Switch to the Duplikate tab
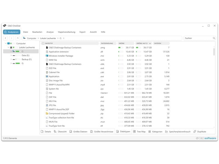This screenshot has height=164, width=219. [x=200, y=131]
